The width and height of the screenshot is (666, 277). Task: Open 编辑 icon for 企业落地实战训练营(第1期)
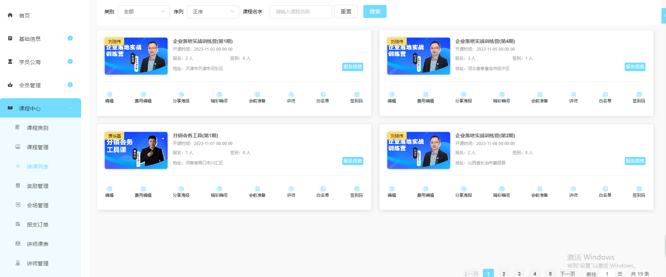coord(109,94)
